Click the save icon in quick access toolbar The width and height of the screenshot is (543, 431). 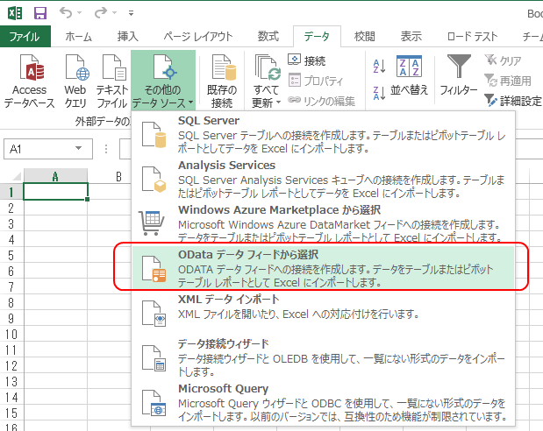pyautogui.click(x=40, y=13)
